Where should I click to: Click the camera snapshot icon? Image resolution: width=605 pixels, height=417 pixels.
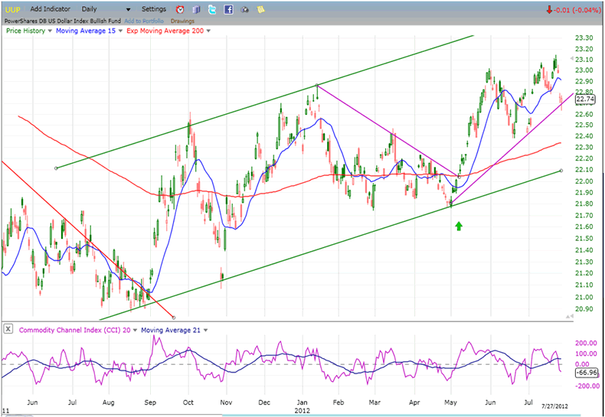pyautogui.click(x=245, y=10)
